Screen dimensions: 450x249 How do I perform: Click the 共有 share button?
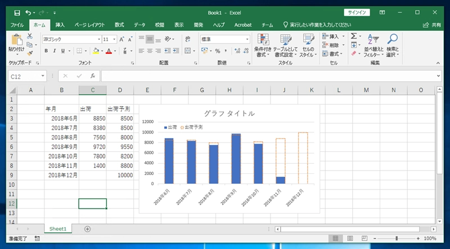point(432,25)
